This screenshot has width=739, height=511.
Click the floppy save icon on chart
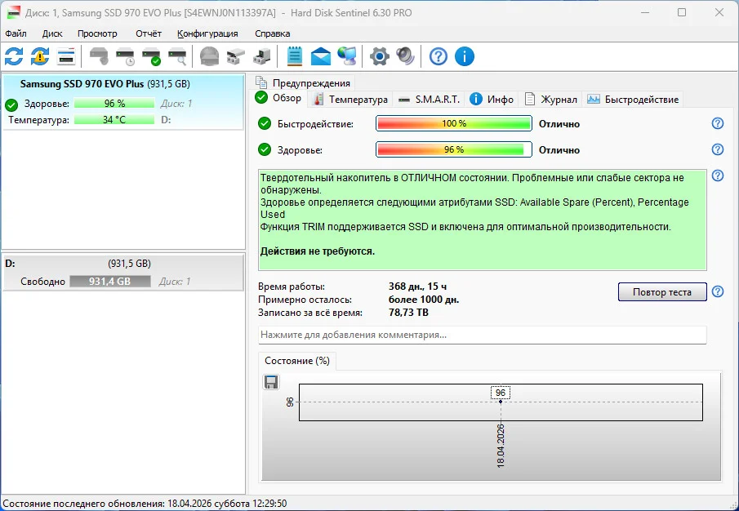[x=271, y=382]
